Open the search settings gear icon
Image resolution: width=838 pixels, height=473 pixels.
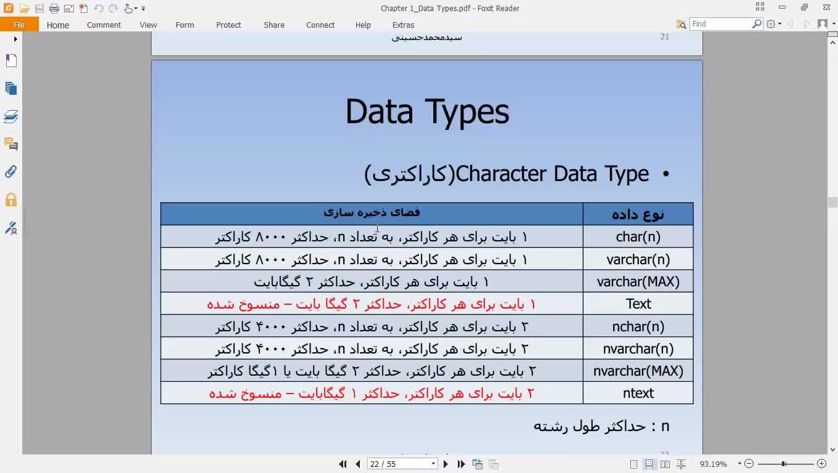click(770, 24)
